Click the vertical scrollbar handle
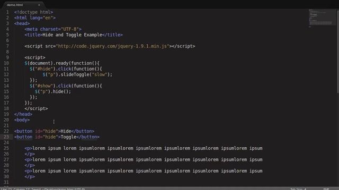The height and width of the screenshot is (190, 339). click(337, 51)
